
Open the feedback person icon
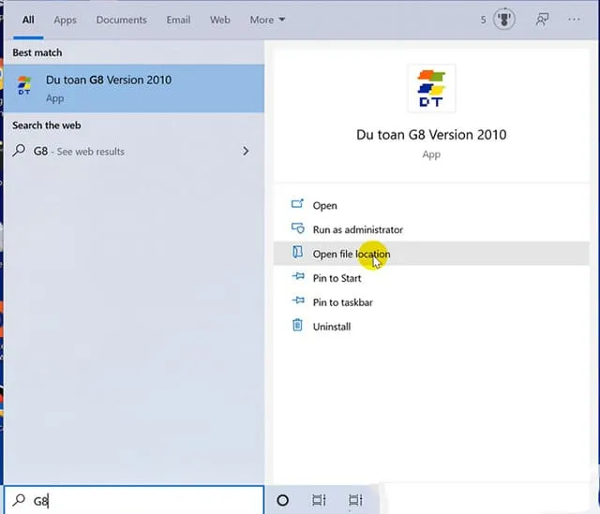pos(542,19)
